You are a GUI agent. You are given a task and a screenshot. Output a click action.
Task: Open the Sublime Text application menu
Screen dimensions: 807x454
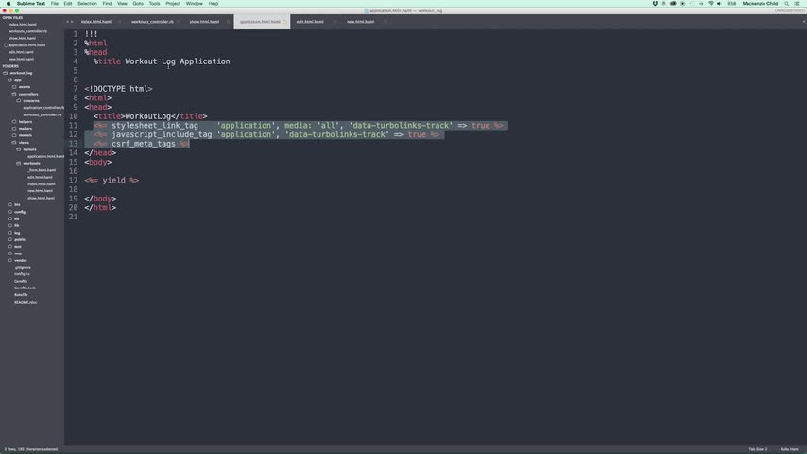[x=31, y=4]
